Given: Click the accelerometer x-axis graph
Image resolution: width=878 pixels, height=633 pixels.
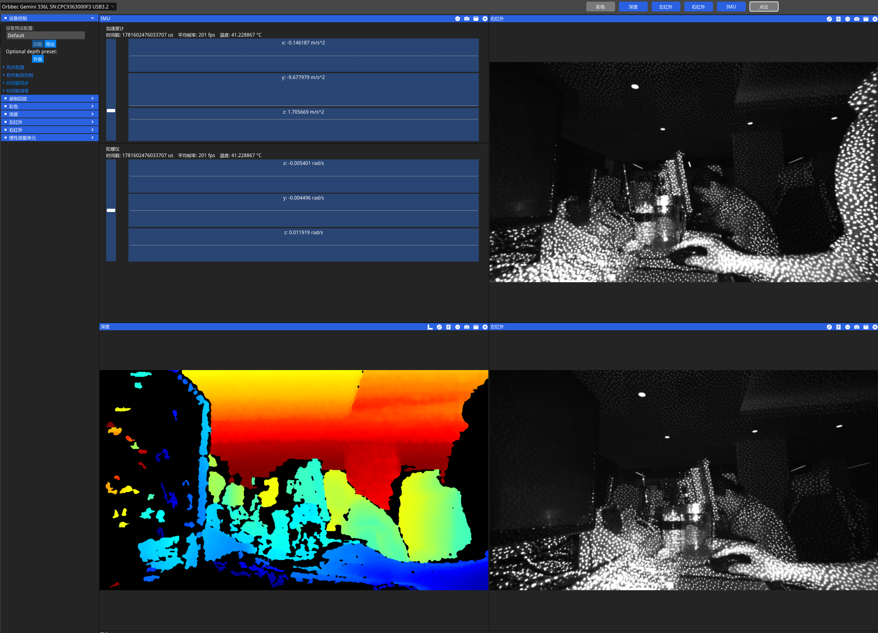Looking at the screenshot, I should point(303,56).
